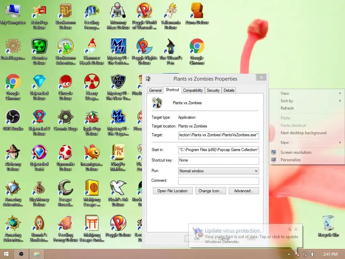Select the NingPo MahJong shortcut

[x=118, y=158]
